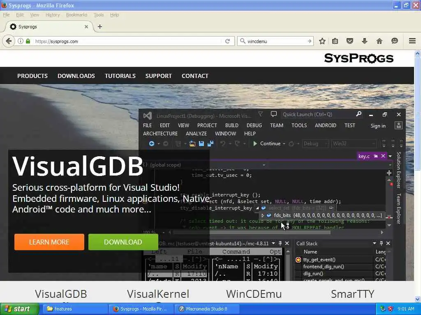This screenshot has height=315, width=421.
Task: Click the gear favicon on the Sysprogs tab
Action: [13, 27]
